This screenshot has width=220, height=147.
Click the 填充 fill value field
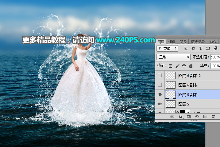[215, 66]
